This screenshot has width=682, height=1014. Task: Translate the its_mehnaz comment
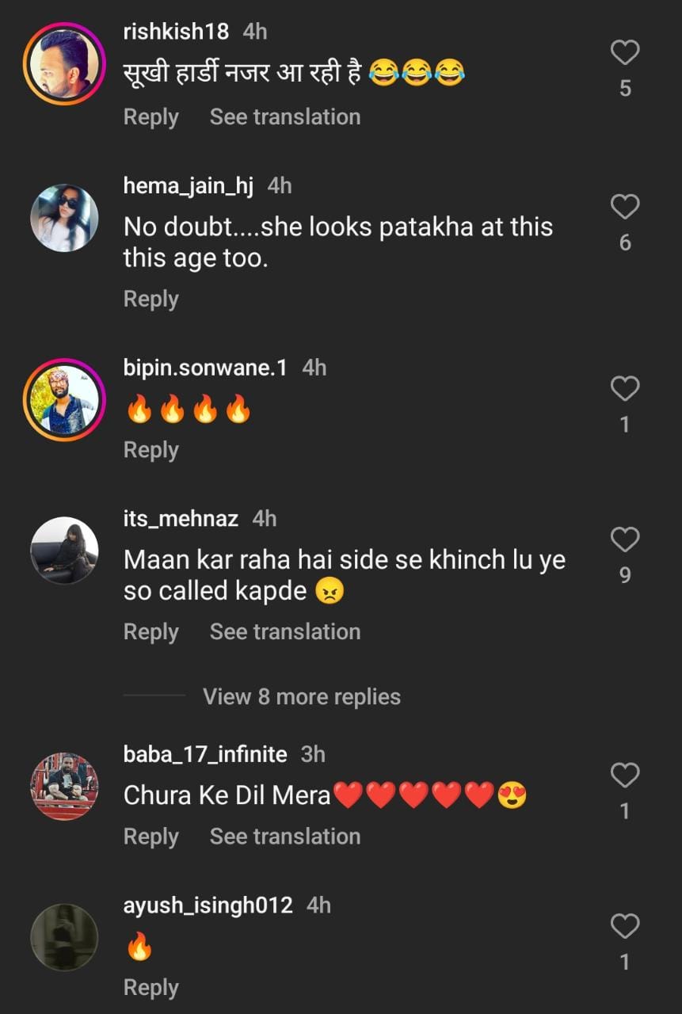[285, 631]
